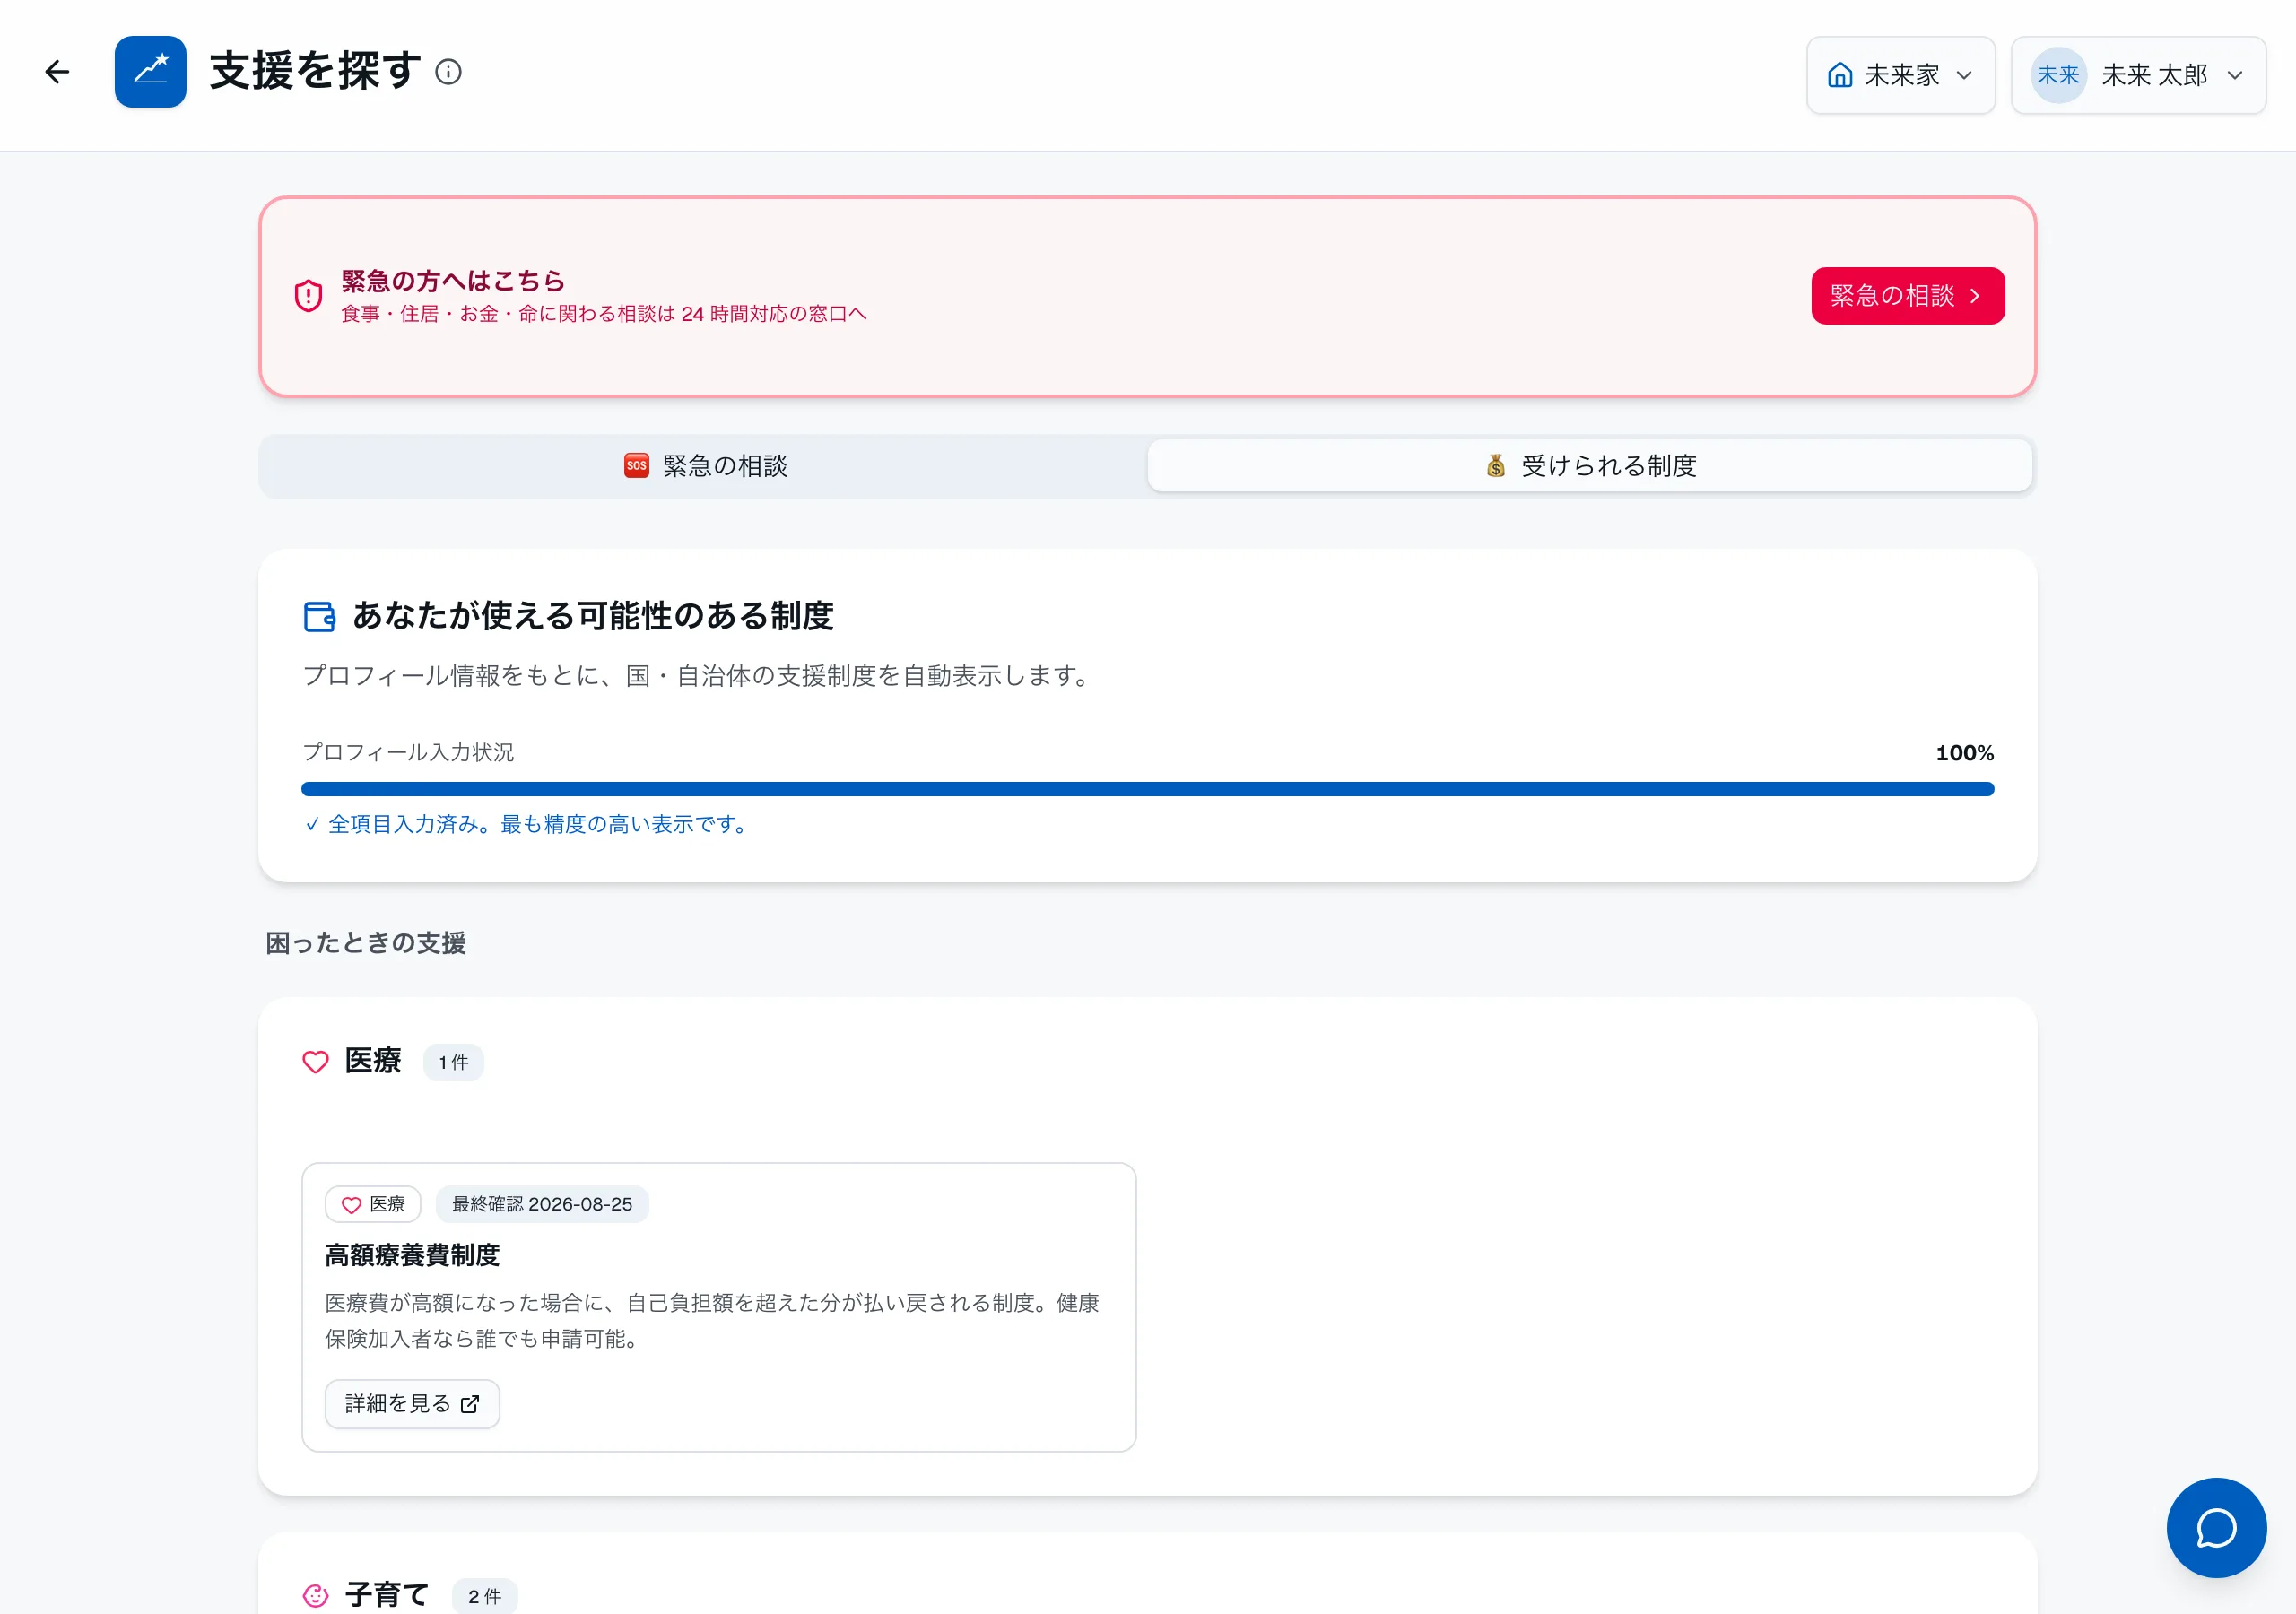Click the プロフィール入力状況 label
2296x1614 pixels.
[408, 752]
